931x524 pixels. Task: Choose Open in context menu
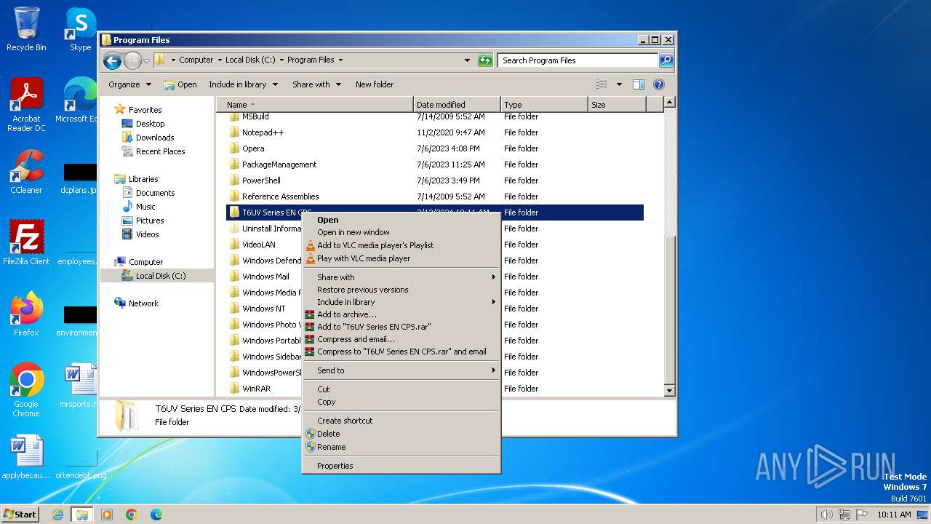(x=401, y=220)
